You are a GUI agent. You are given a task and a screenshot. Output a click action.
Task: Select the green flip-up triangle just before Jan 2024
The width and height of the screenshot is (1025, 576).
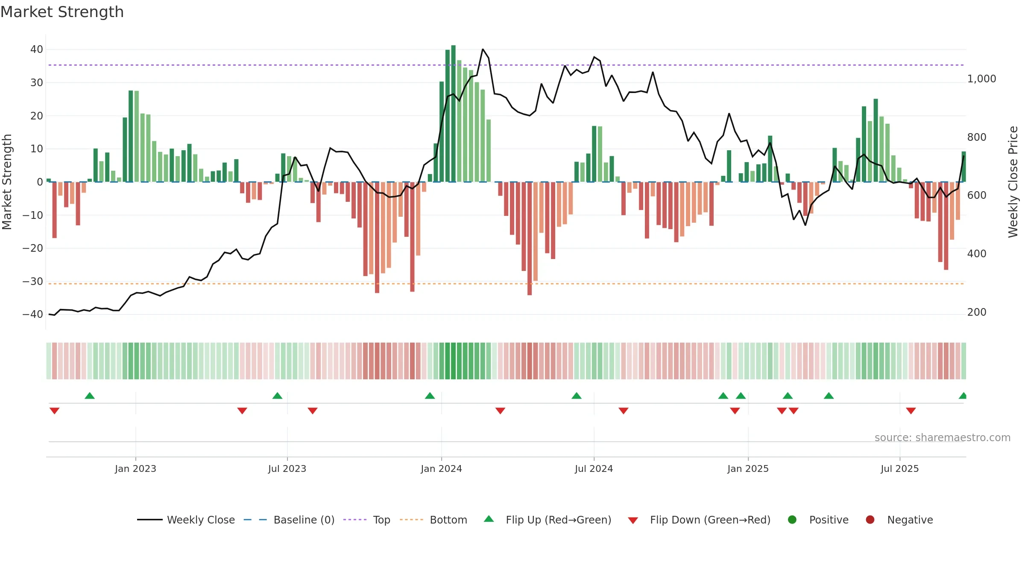tap(430, 396)
